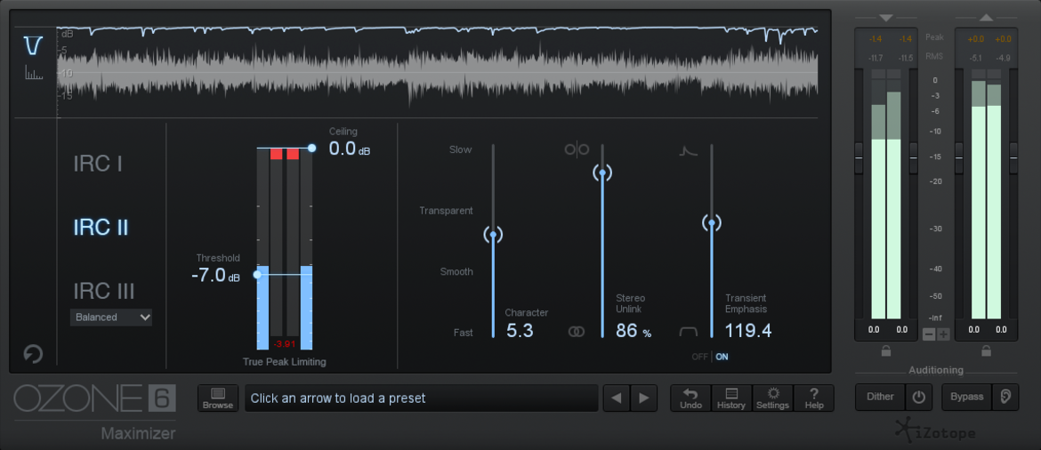Click the Slow character label
Viewport: 1041px width, 450px height.
tap(460, 149)
